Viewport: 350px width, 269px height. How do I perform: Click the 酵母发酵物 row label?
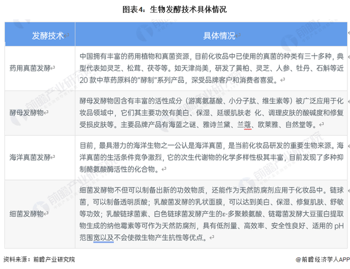[x=26, y=112]
